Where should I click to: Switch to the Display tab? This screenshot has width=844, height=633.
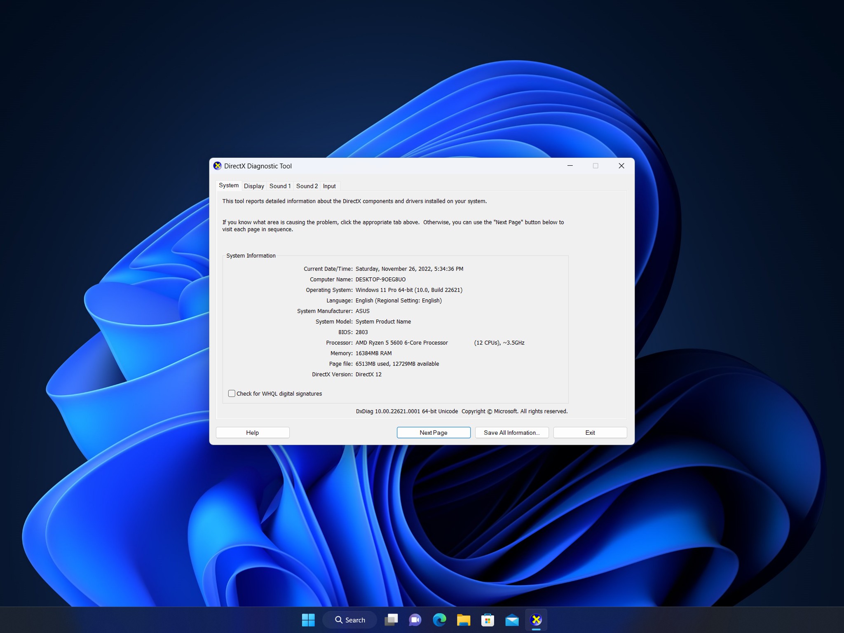point(254,186)
